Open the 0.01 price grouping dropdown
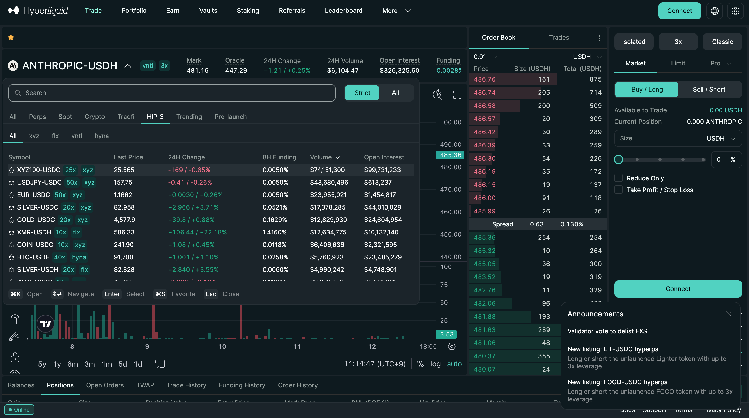Screen dimensions: 749x418 pyautogui.click(x=485, y=57)
